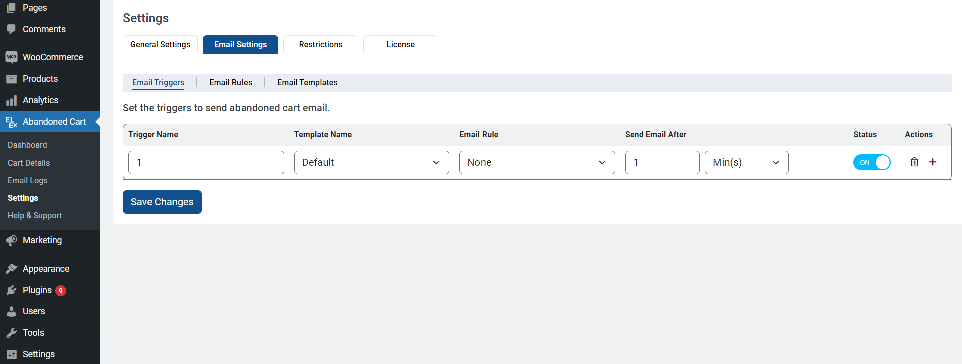
Task: Click the Users person icon
Action: [11, 311]
